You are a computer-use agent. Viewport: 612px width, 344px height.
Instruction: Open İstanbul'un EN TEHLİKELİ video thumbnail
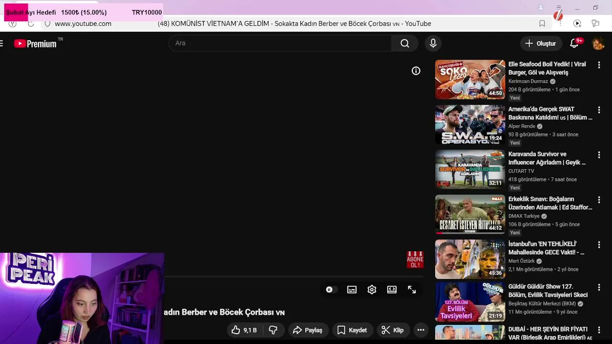point(470,259)
